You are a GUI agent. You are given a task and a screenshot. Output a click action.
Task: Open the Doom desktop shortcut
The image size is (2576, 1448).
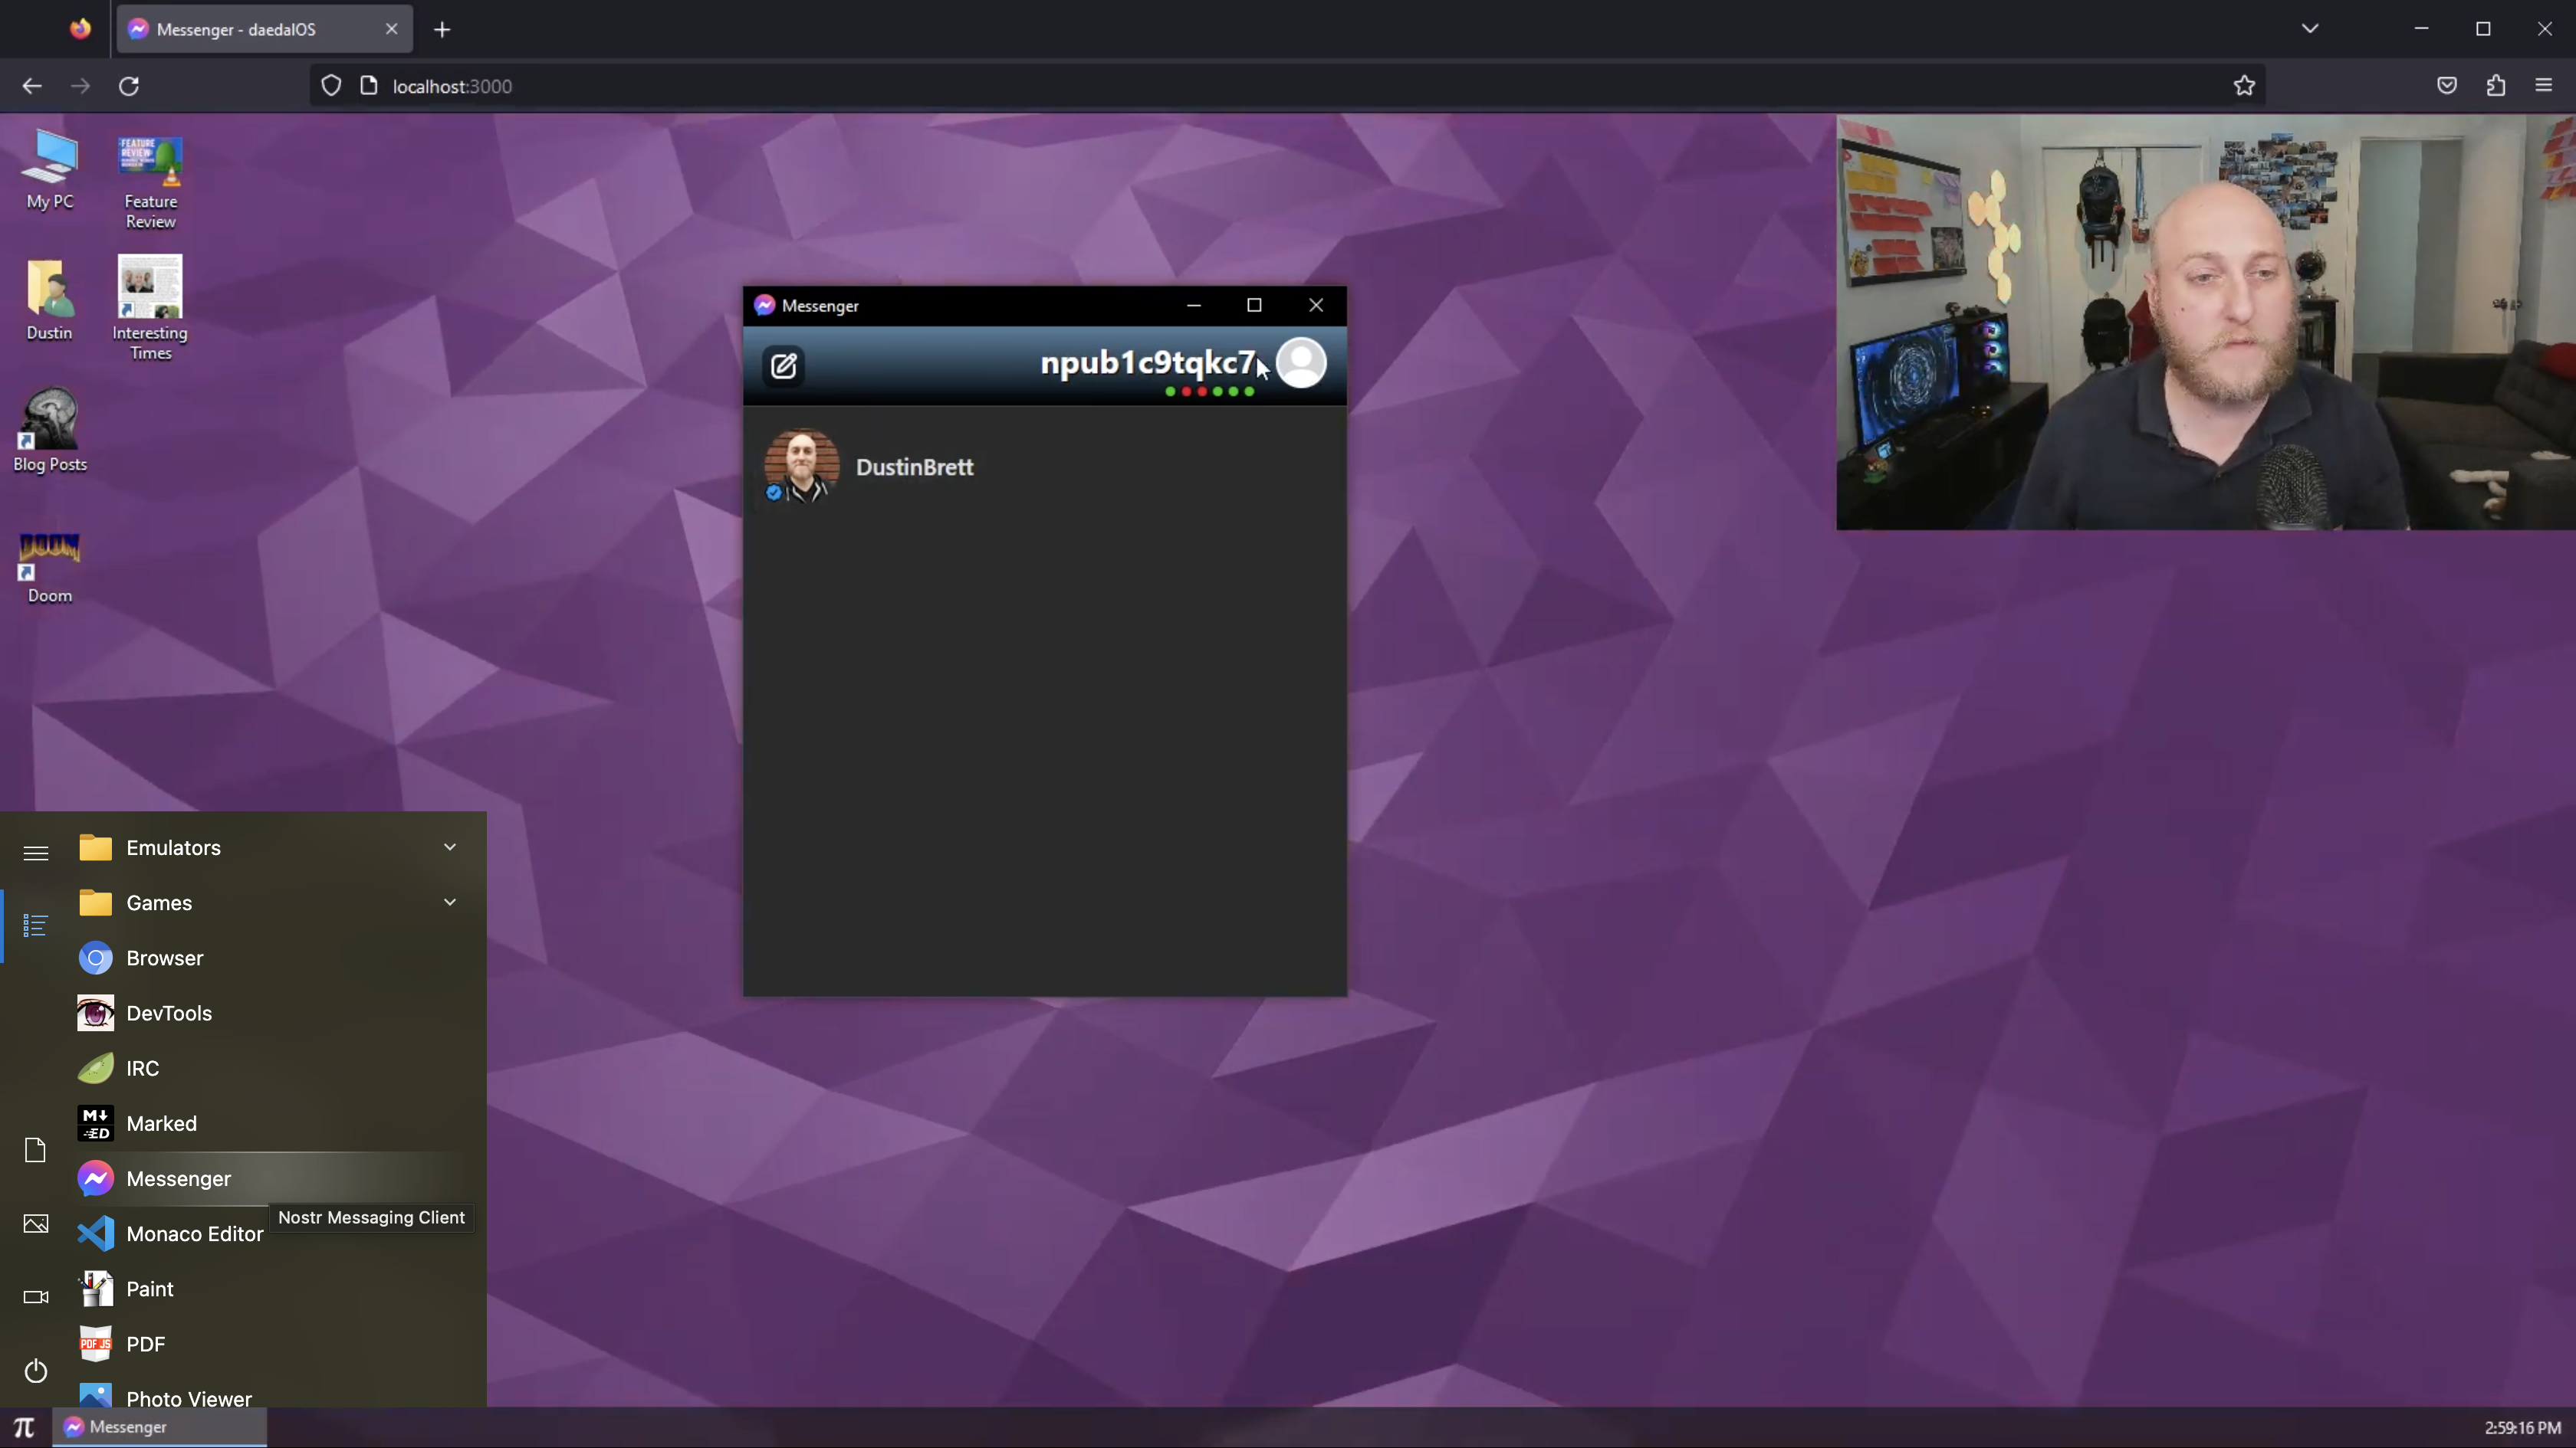[49, 567]
